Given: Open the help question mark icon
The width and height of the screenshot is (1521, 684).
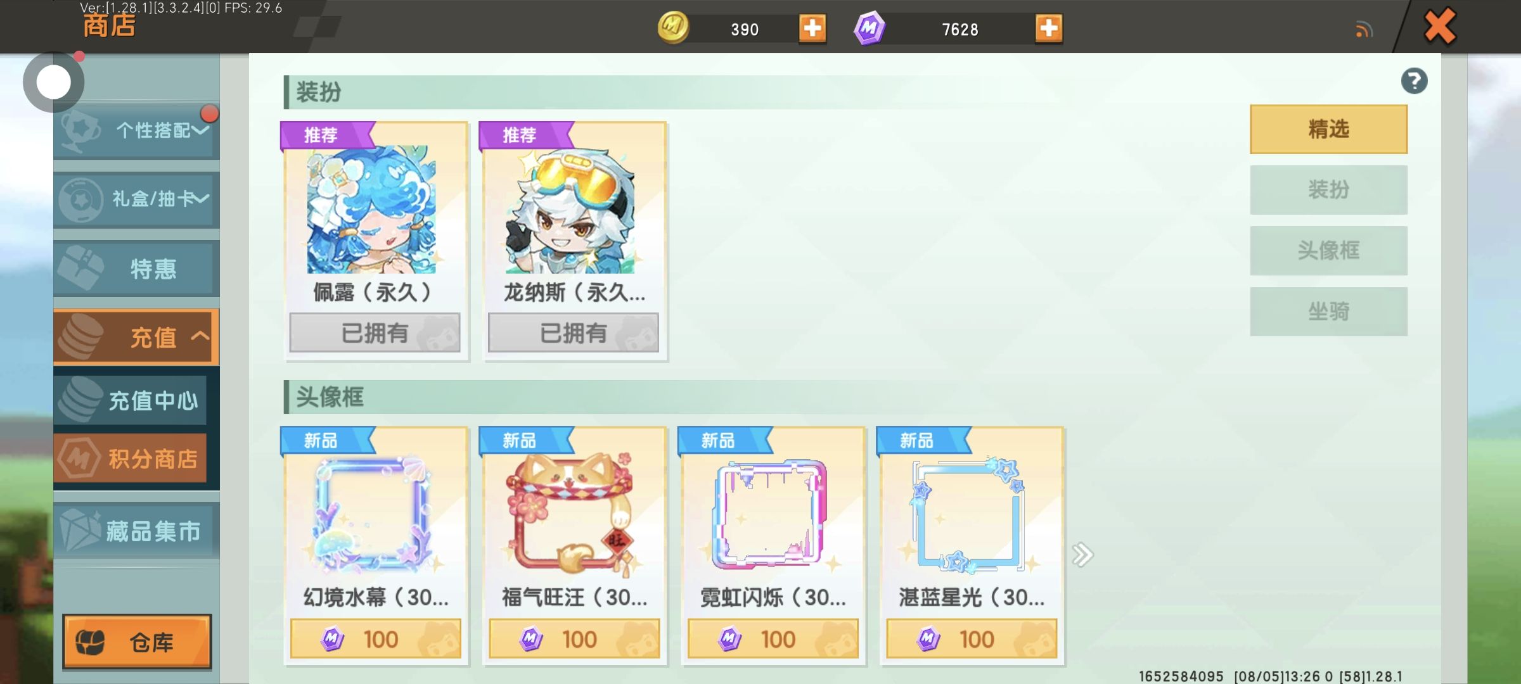Looking at the screenshot, I should 1414,81.
